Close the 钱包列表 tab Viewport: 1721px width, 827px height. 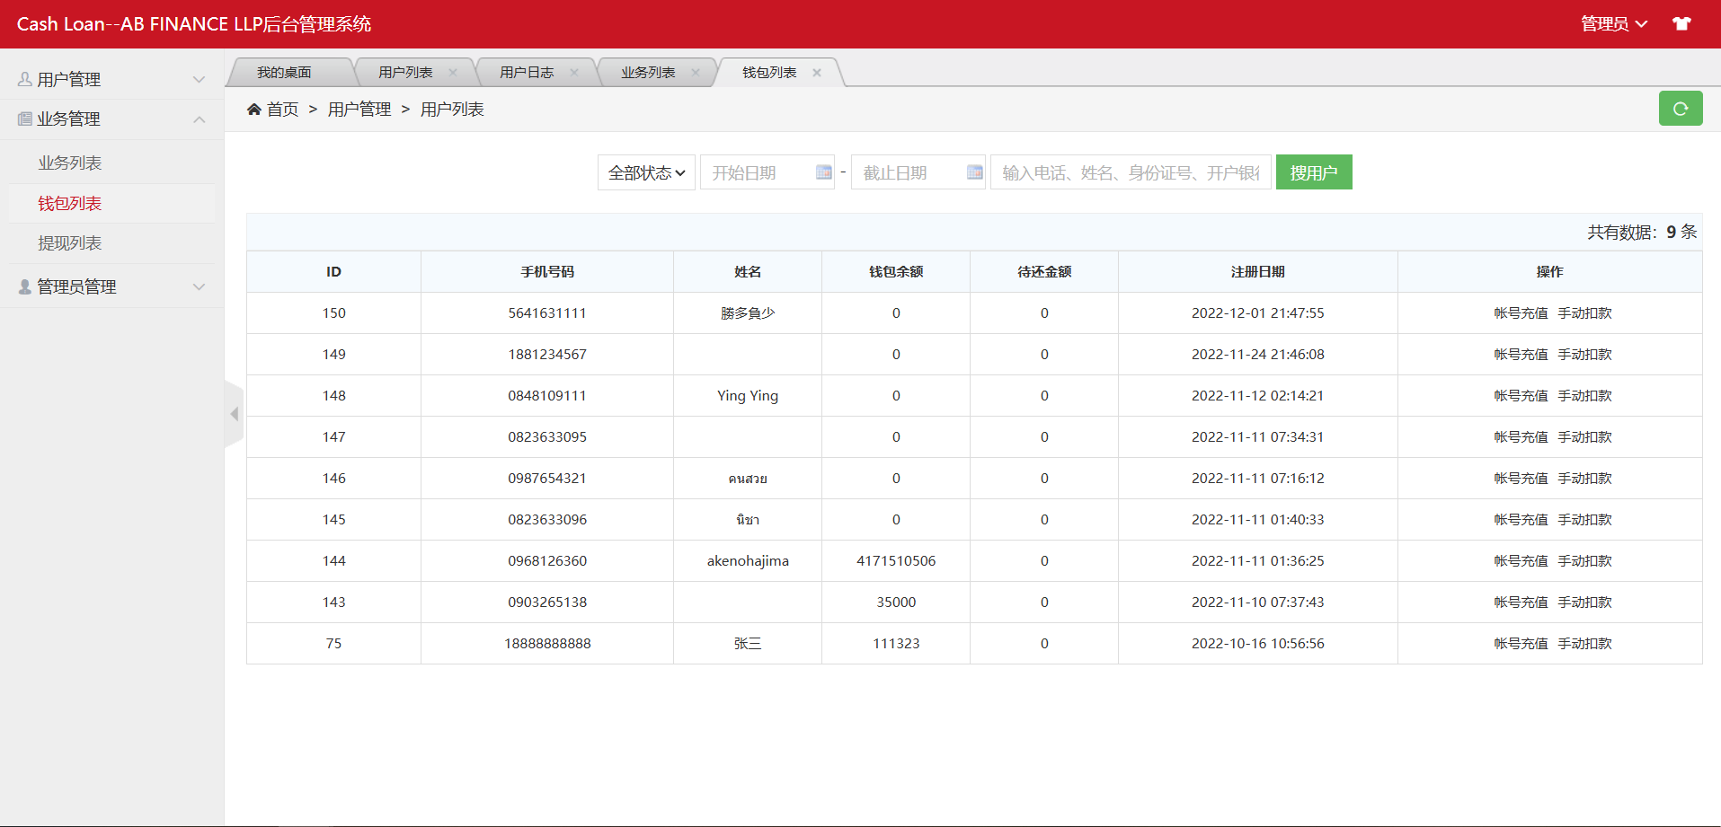(817, 73)
